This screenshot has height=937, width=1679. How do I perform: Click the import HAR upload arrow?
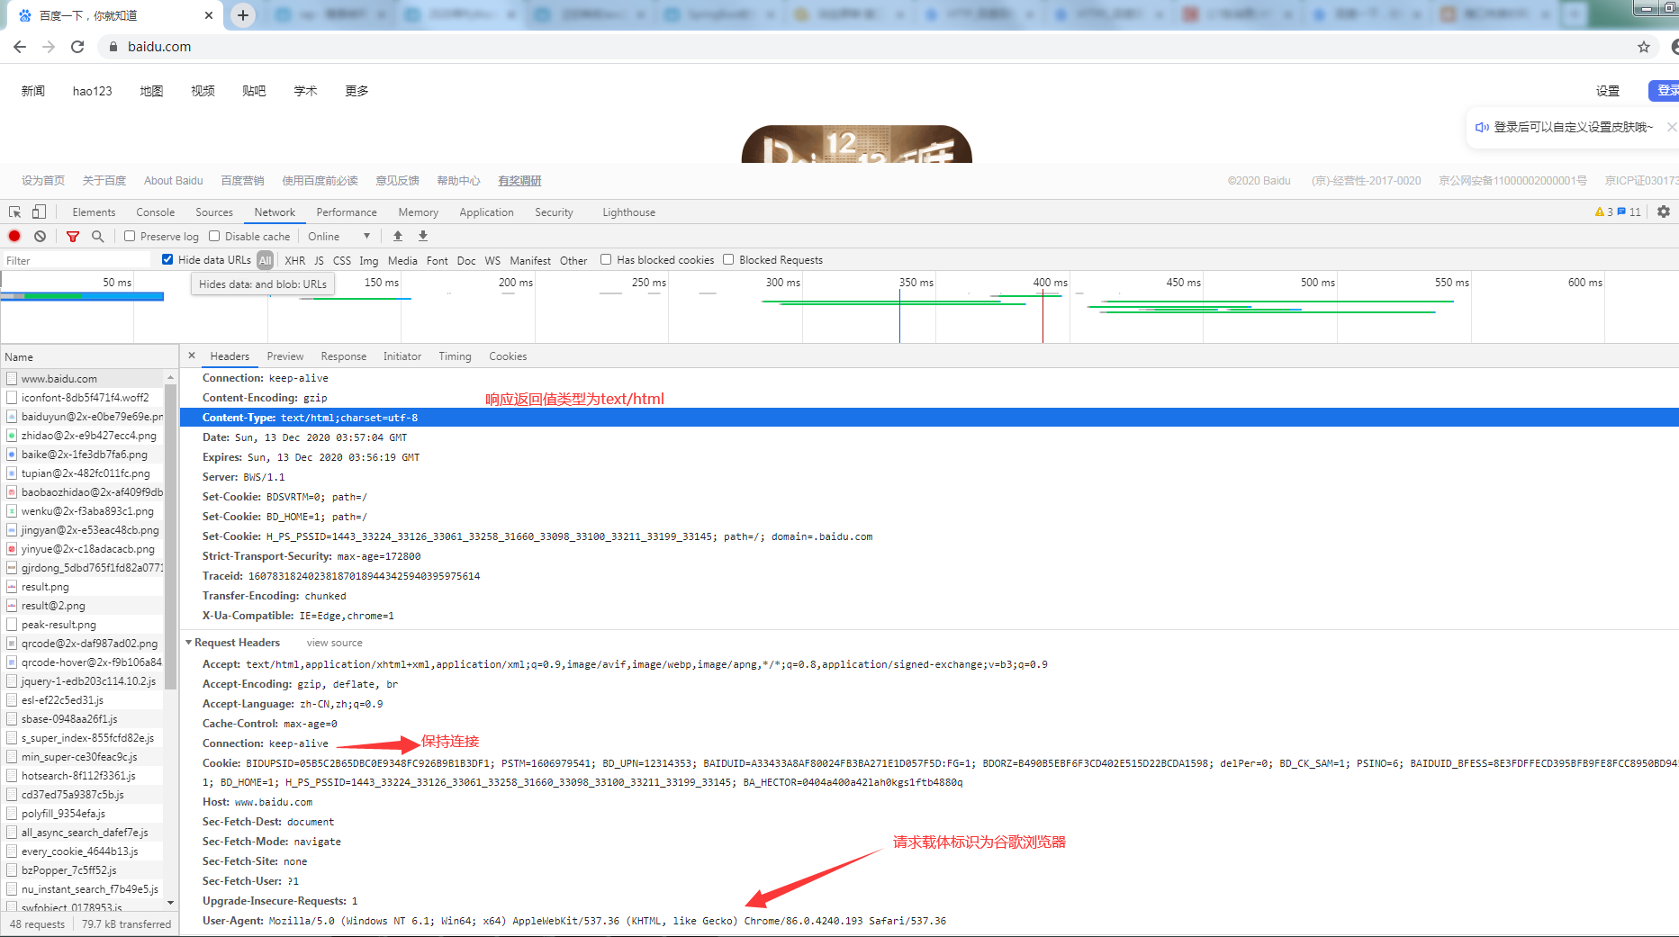[397, 236]
